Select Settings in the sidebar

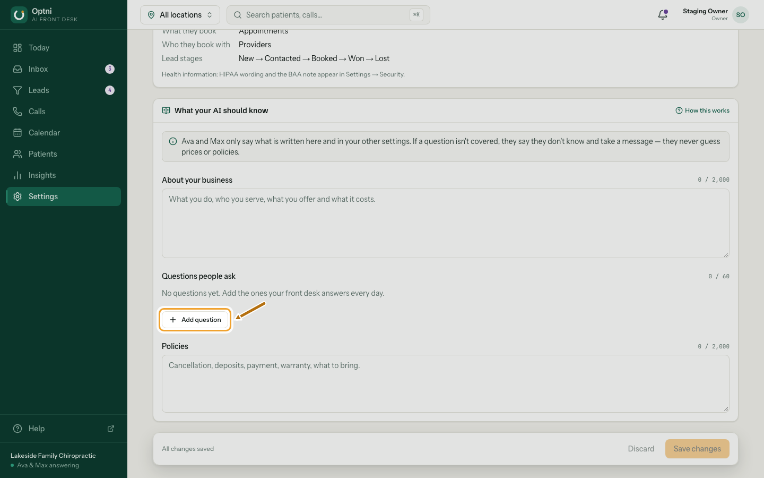click(64, 197)
